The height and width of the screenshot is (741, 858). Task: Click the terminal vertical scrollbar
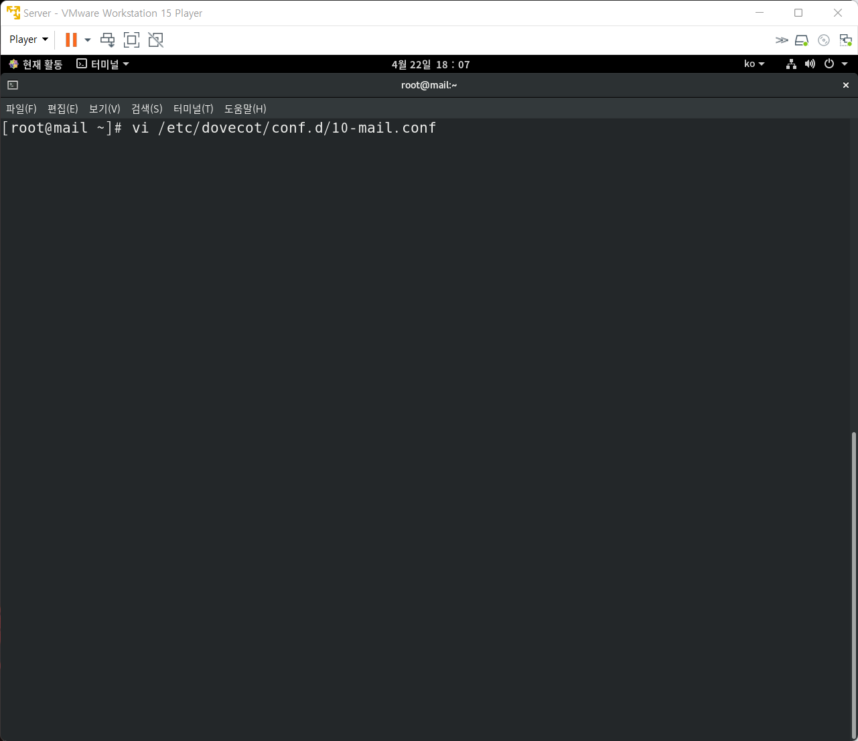click(853, 584)
